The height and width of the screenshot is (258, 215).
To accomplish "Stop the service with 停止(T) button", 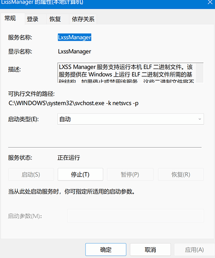I will [x=80, y=174].
